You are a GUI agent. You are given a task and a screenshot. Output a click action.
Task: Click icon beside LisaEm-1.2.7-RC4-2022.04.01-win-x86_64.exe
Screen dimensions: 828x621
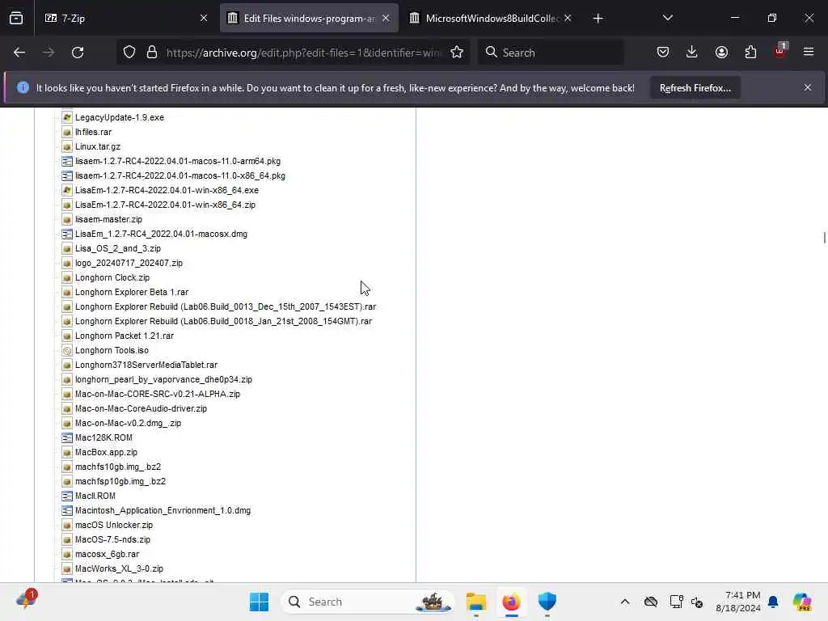point(67,190)
